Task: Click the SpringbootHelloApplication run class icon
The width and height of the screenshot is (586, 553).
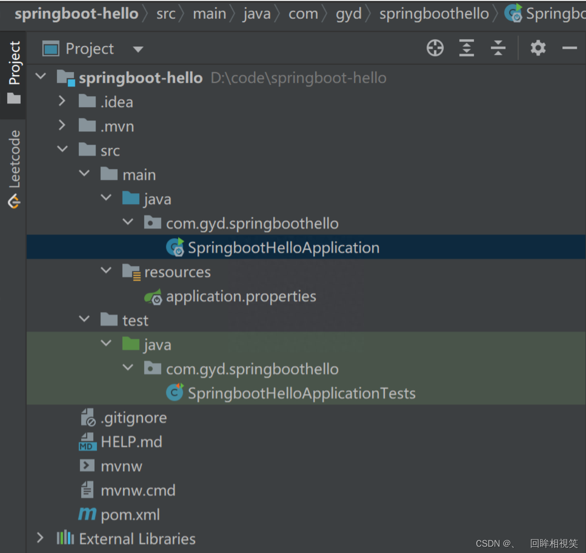Action: [175, 247]
